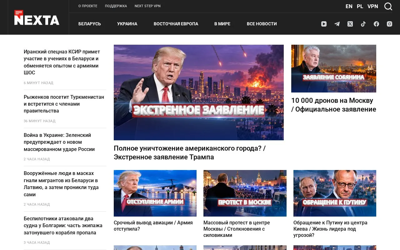Go to the В МИРЕ section
This screenshot has height=250, width=400.
222,24
